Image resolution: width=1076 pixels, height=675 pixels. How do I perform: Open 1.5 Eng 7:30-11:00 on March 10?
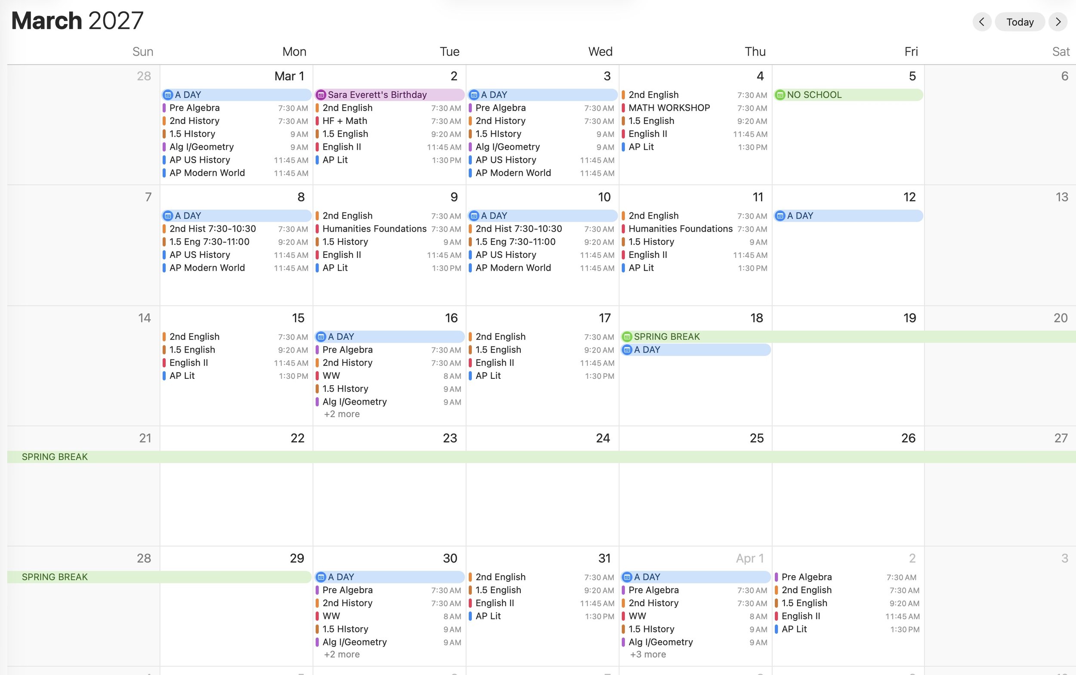pyautogui.click(x=542, y=242)
